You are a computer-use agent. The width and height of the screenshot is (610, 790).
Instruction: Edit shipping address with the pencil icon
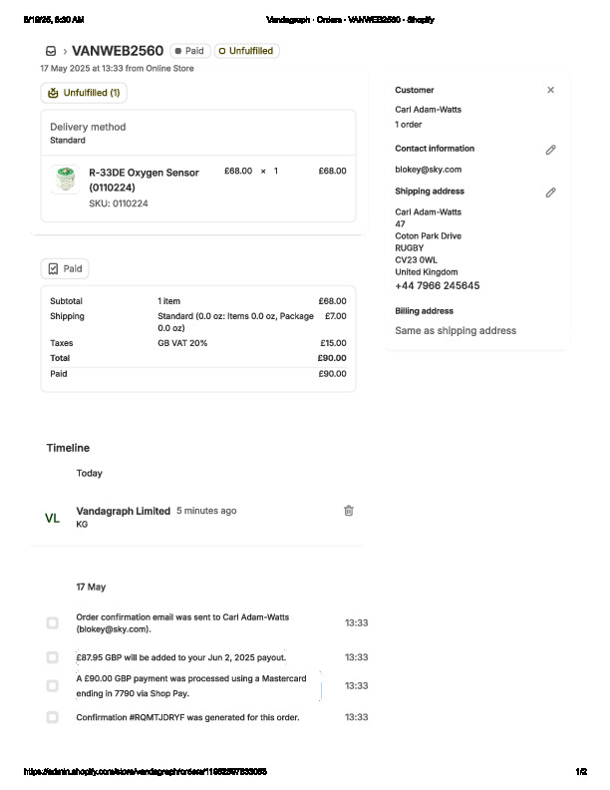point(550,192)
